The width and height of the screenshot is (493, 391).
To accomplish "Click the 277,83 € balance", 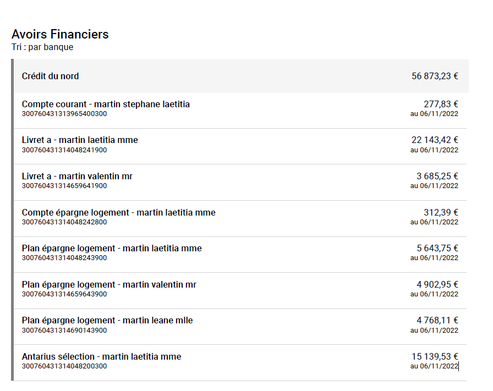I will tap(441, 104).
